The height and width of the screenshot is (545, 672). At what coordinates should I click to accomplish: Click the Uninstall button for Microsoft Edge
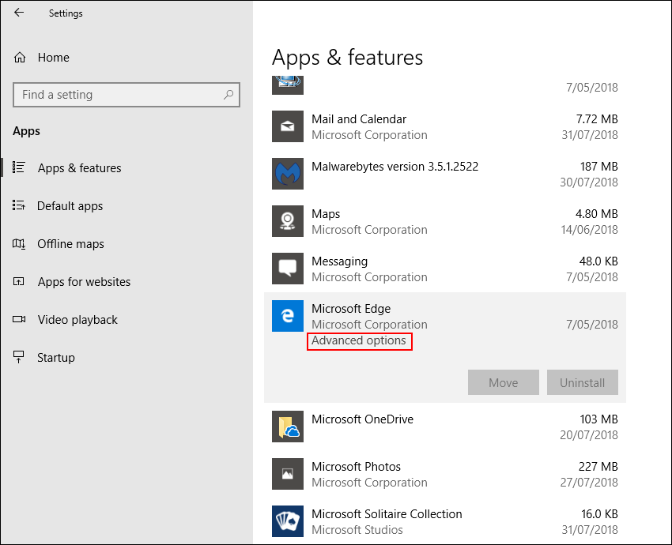point(582,382)
